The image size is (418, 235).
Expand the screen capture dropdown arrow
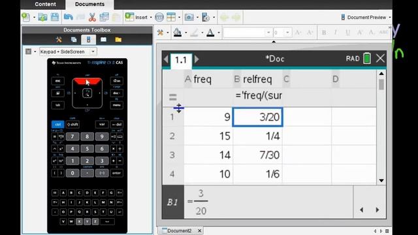(x=197, y=18)
